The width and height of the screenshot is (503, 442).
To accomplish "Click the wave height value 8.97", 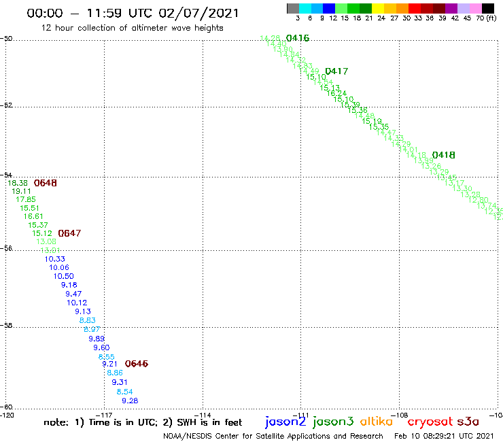I will [x=92, y=329].
